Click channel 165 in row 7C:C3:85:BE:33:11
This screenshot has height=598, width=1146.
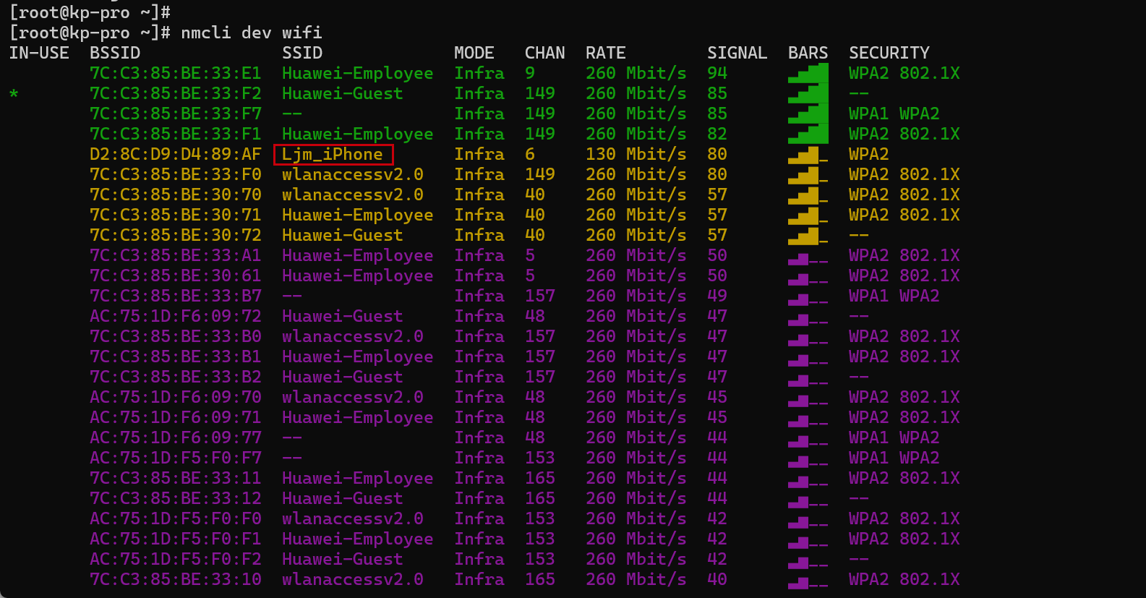540,478
